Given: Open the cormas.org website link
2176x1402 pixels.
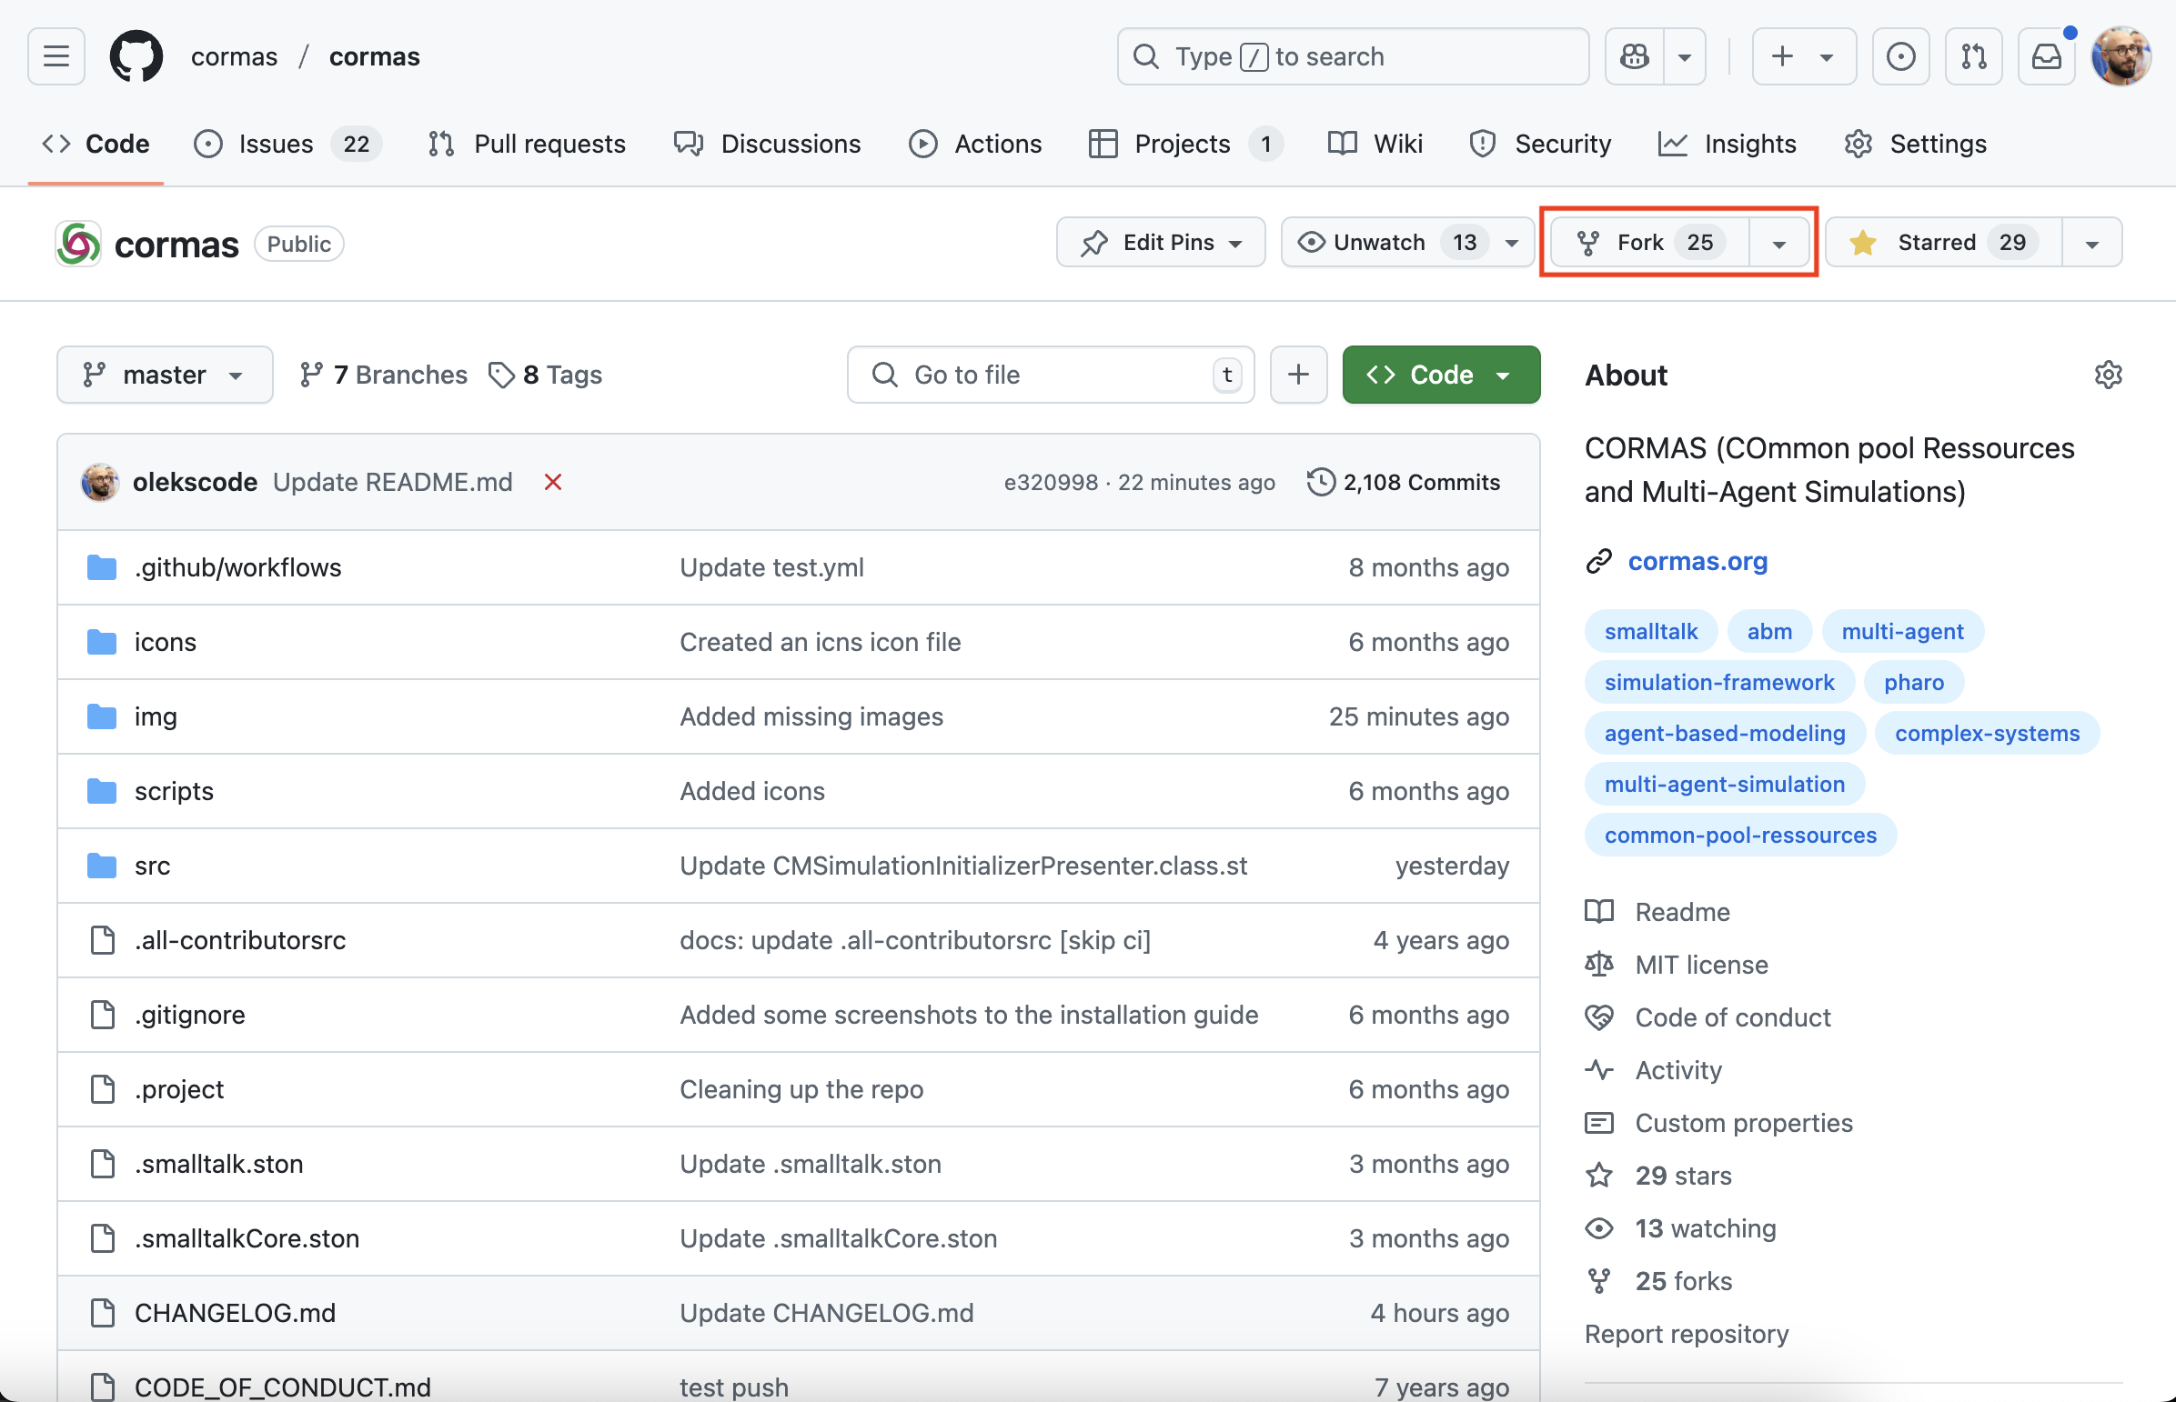Looking at the screenshot, I should click(x=1697, y=562).
